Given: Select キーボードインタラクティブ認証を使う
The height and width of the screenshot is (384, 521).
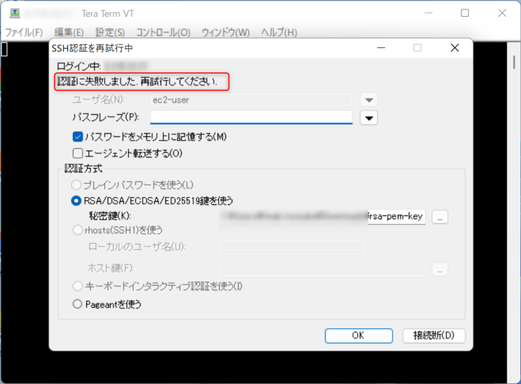Looking at the screenshot, I should pyautogui.click(x=78, y=286).
